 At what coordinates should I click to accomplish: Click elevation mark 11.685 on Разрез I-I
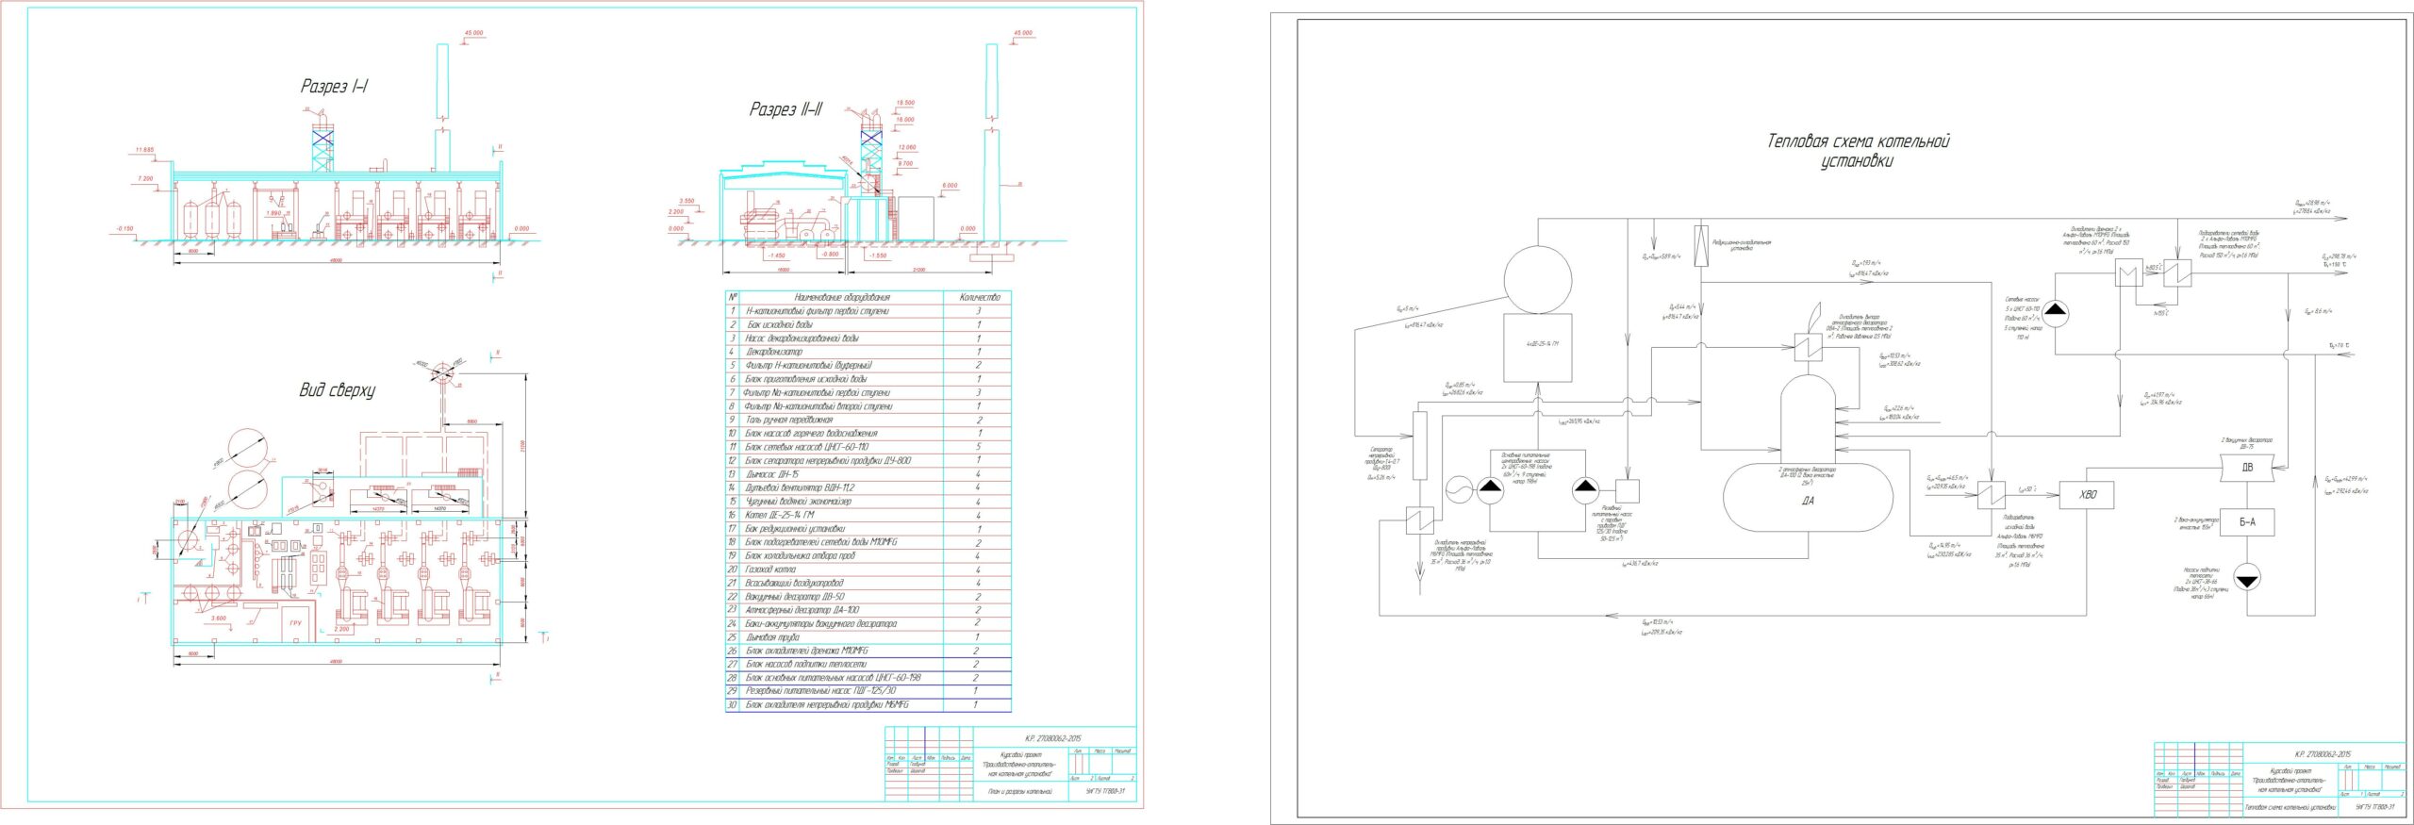144,150
